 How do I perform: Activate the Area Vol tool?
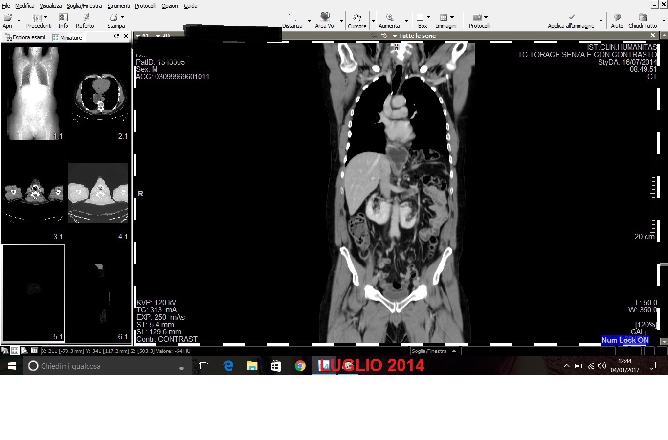tap(325, 20)
